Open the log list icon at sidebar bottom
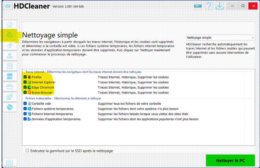 10,163
